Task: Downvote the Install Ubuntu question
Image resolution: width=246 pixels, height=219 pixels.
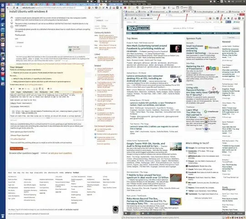Action: tap(11, 23)
